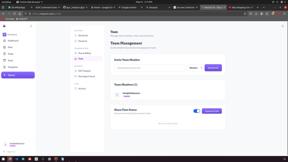
Task: Open the Firefox Web Browser app menu
Action: [x=29, y=2]
